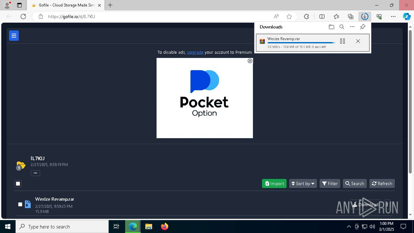
Task: Tick the select-all files checkbox
Action: coord(18,183)
